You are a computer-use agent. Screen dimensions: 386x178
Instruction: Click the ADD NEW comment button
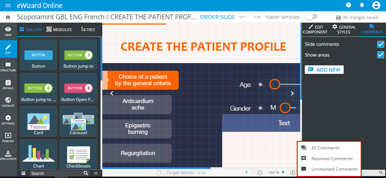pos(324,70)
